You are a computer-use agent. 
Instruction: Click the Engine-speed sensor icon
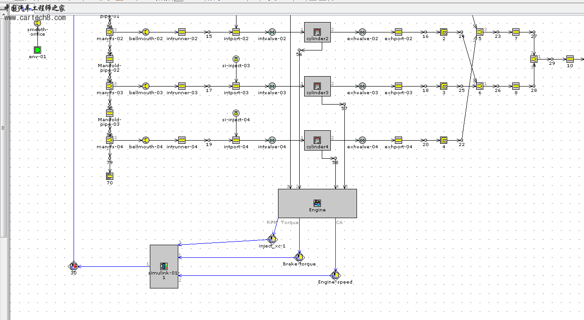(x=335, y=275)
